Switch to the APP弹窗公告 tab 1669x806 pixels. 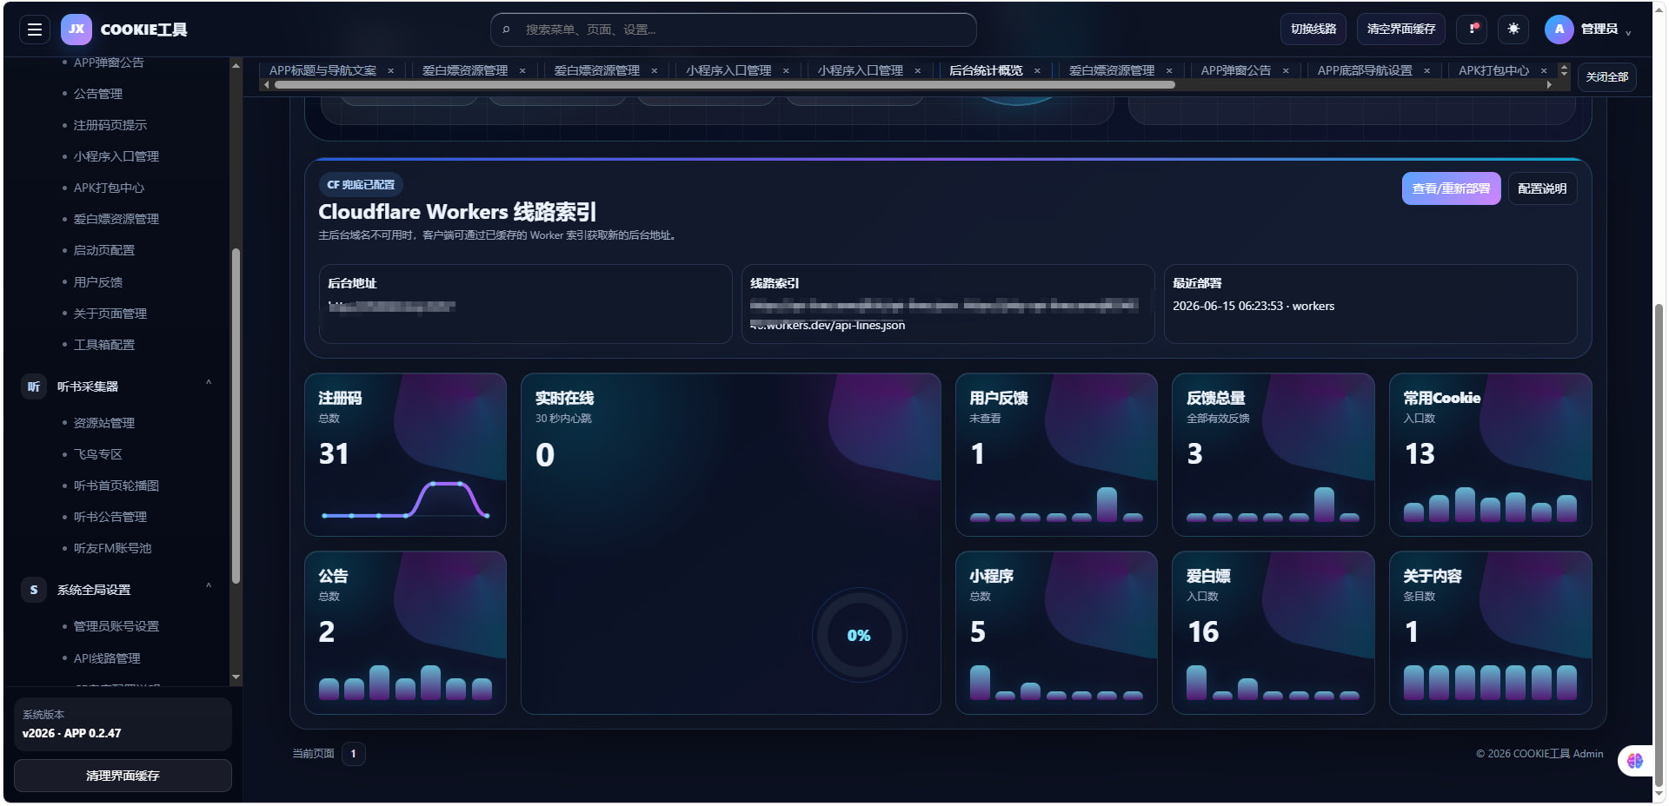(x=1235, y=70)
